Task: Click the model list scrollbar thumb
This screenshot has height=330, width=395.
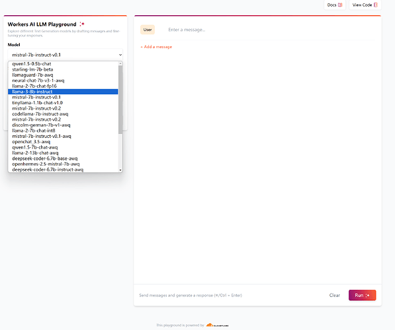Action: tap(120, 100)
